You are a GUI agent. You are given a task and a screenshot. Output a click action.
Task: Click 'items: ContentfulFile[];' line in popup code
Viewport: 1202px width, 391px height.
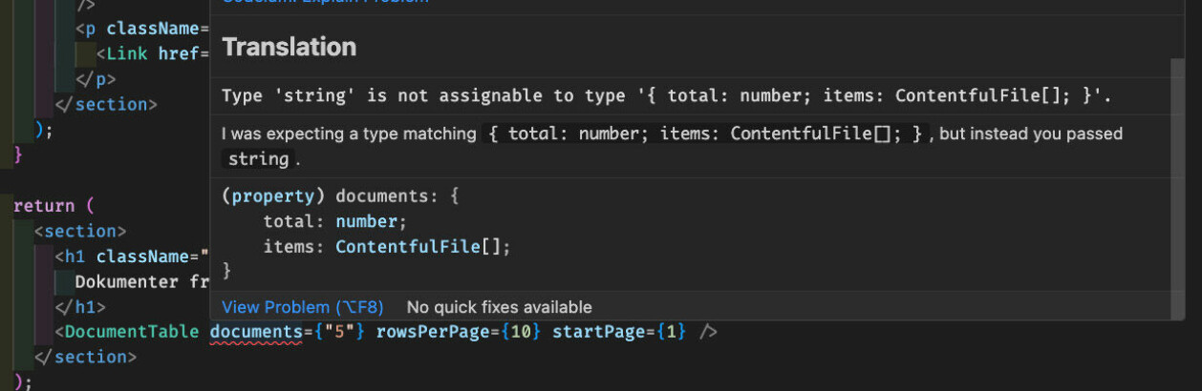point(387,246)
